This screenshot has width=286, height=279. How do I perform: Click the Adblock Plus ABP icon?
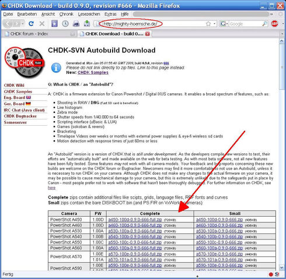pos(274,24)
